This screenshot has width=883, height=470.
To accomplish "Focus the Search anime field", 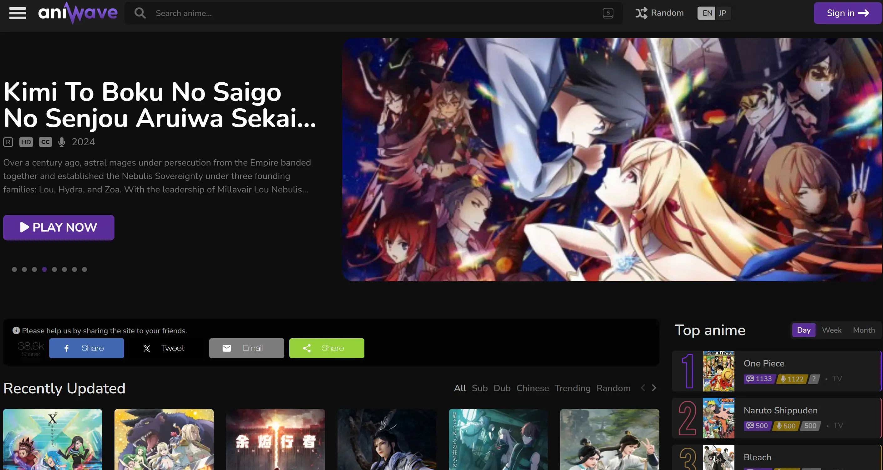I will 374,13.
